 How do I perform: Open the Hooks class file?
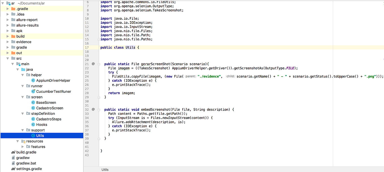coord(42,125)
